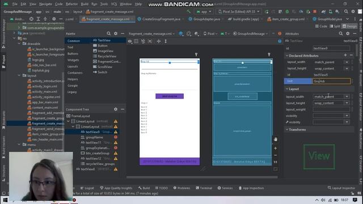363x204 pixels.
Task: Click the Make Project hammer icon
Action: click(x=189, y=11)
